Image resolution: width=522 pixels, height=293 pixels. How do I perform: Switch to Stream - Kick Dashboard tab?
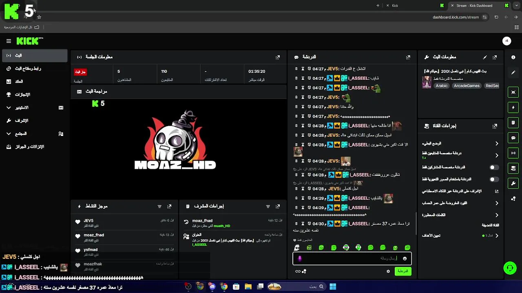click(x=479, y=6)
